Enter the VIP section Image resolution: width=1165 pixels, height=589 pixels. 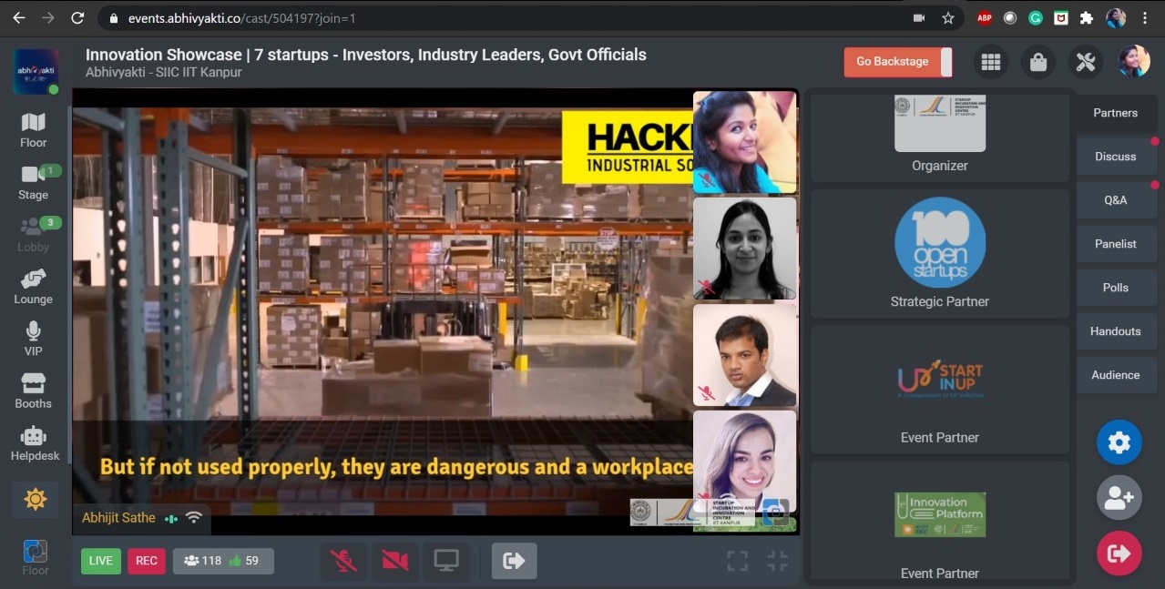pyautogui.click(x=34, y=338)
